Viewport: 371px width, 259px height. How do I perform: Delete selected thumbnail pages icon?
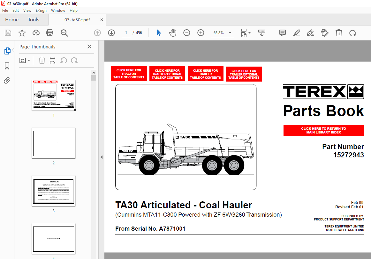pos(42,61)
